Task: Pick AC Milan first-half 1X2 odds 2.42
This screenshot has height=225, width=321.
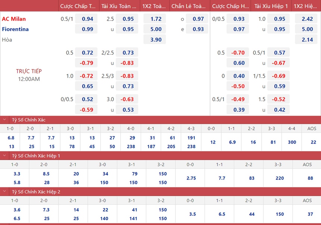Action: pyautogui.click(x=307, y=19)
